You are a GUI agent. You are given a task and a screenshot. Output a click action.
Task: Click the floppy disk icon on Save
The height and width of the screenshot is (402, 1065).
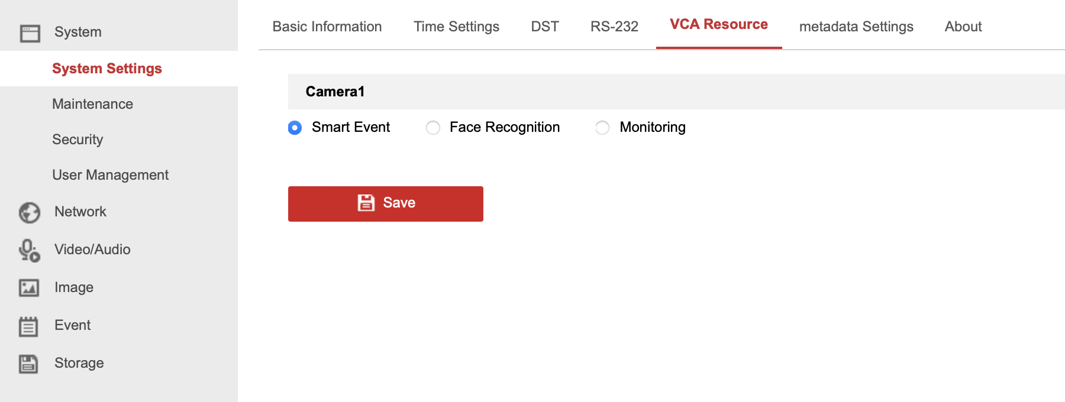(x=366, y=203)
